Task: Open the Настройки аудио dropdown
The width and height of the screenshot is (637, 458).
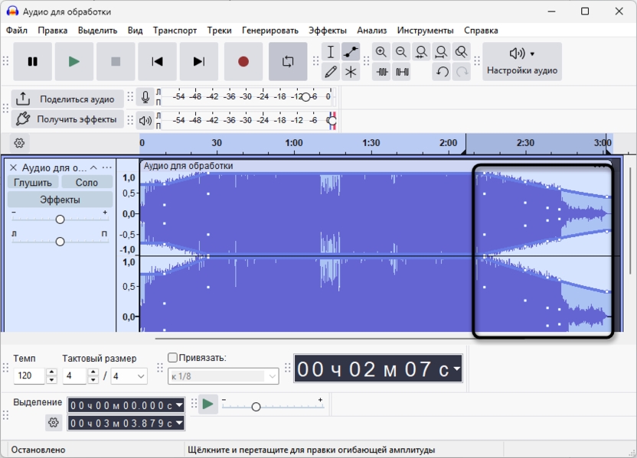Action: point(523,61)
